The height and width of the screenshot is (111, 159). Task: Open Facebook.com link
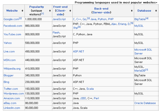pos(13,26)
